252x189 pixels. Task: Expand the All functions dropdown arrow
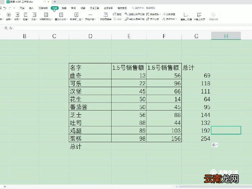pos(12,19)
